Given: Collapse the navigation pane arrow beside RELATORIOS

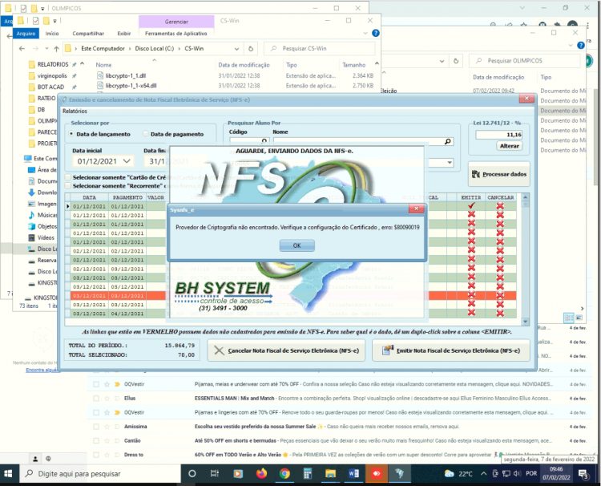Looking at the screenshot, I should (x=82, y=63).
